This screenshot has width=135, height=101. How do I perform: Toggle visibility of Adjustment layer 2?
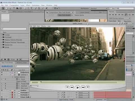coord(2,72)
